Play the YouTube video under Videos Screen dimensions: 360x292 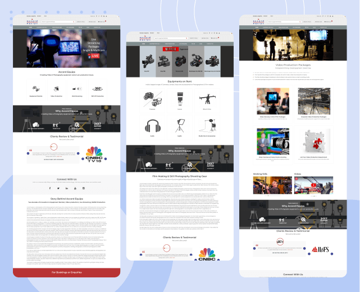(313, 185)
